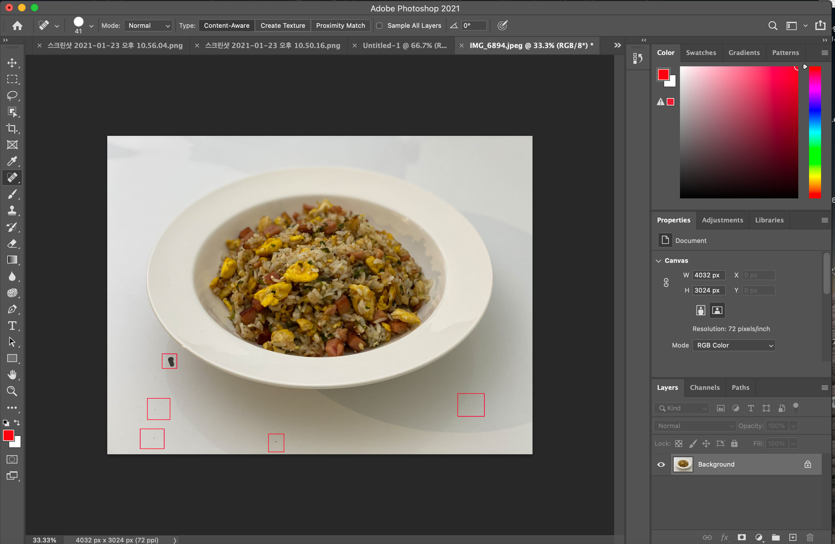The width and height of the screenshot is (835, 544).
Task: Switch to the Channels tab
Action: pos(705,387)
